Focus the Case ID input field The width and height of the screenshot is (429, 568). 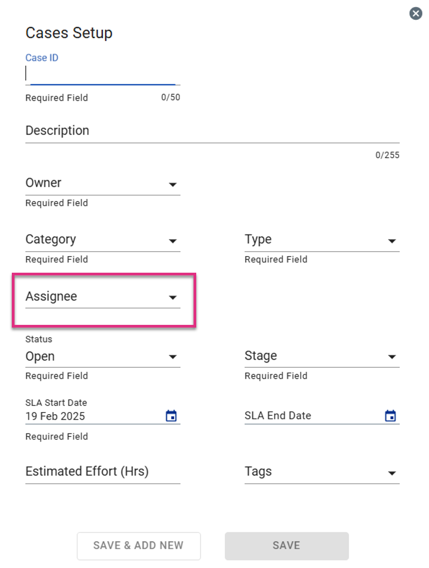pos(103,74)
